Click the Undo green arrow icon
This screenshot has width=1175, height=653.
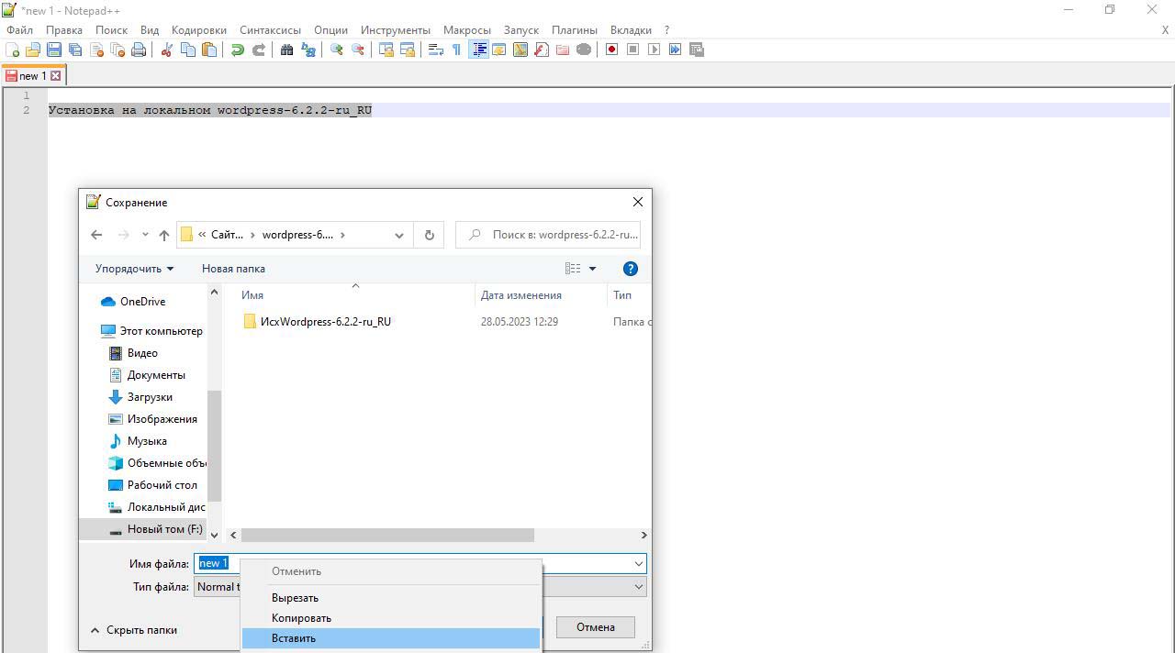pyautogui.click(x=238, y=50)
